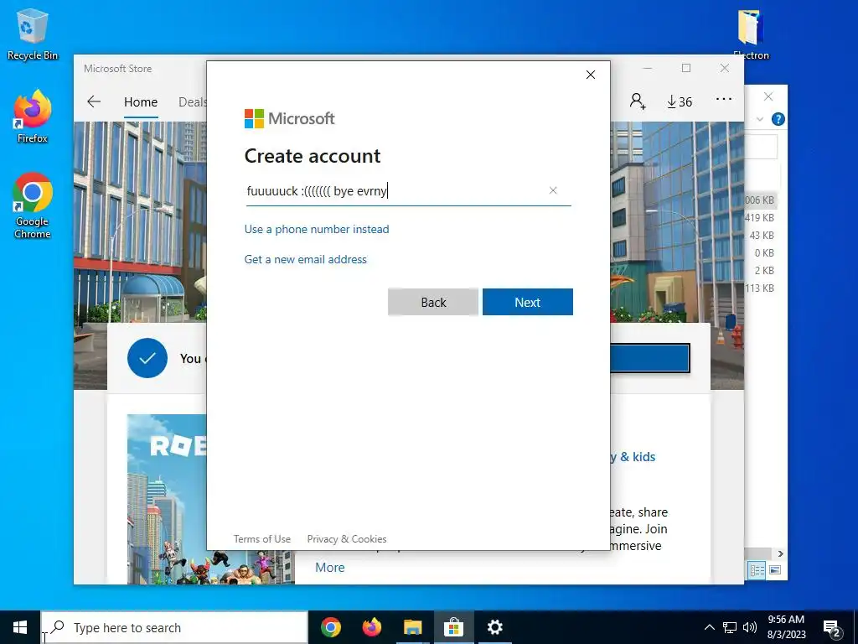
Task: Open Downloads and updates showing 36
Action: coord(680,101)
